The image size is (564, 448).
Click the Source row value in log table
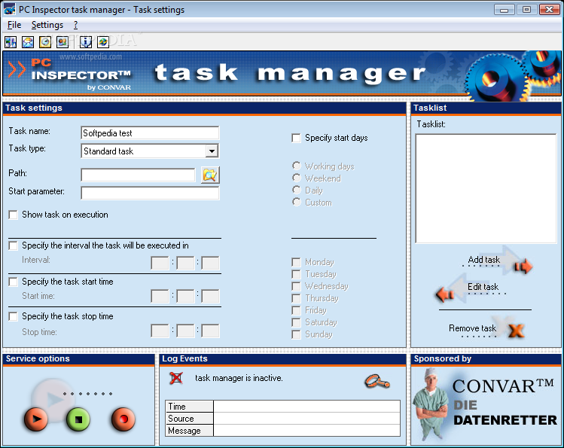(306, 419)
